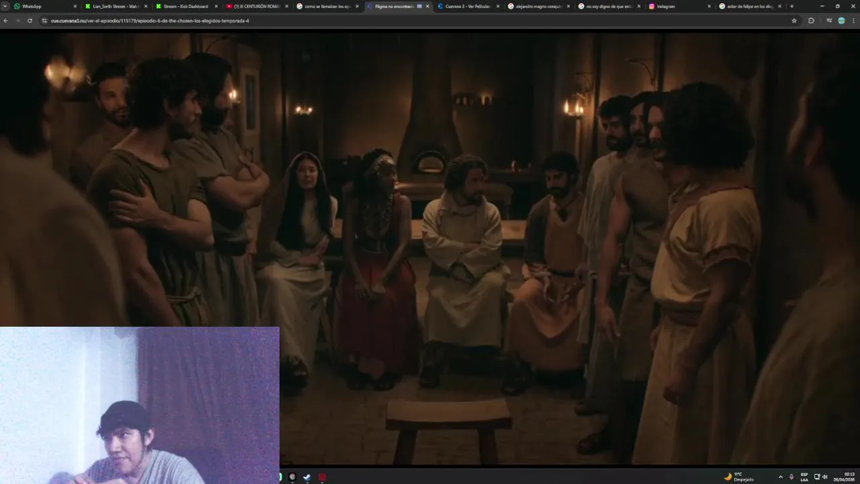
Task: Focus the cue.cuevana3.nu address bar
Action: 417,21
